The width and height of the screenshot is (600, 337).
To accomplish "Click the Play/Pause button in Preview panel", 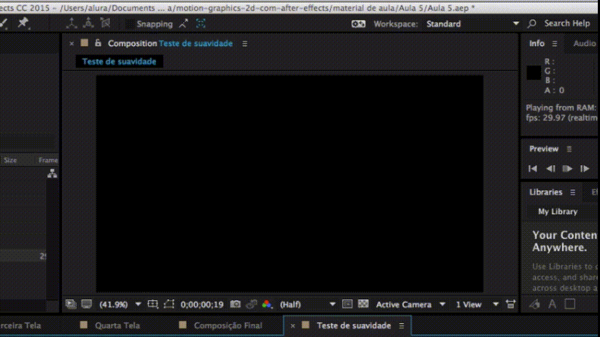I will pyautogui.click(x=568, y=168).
